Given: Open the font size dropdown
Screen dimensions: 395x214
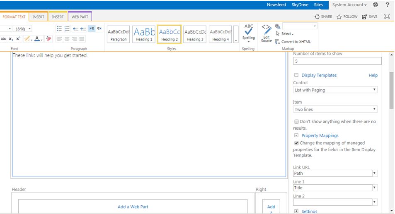Looking at the screenshot, I should pos(29,29).
